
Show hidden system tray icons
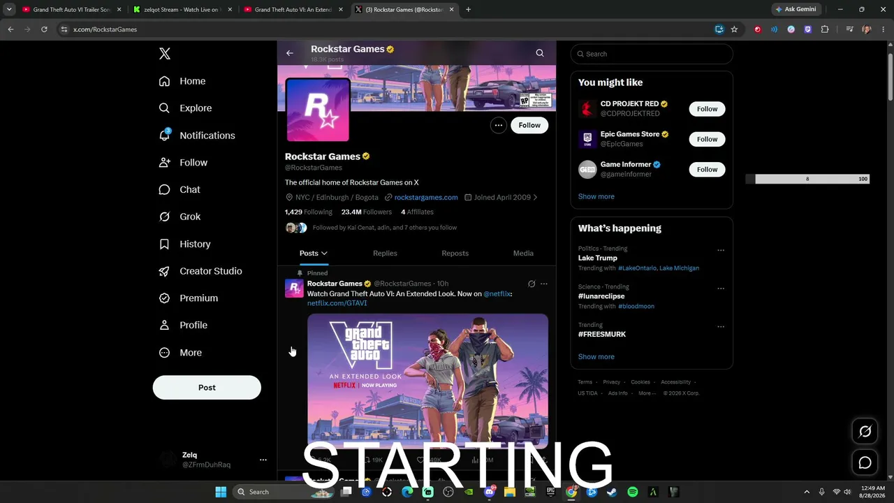coord(807,492)
